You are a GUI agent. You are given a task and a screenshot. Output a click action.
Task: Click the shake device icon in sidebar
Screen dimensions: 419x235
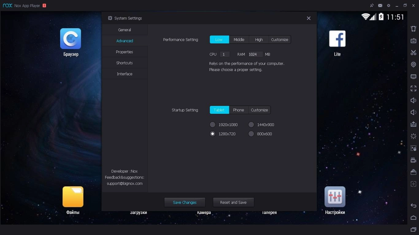(x=413, y=29)
